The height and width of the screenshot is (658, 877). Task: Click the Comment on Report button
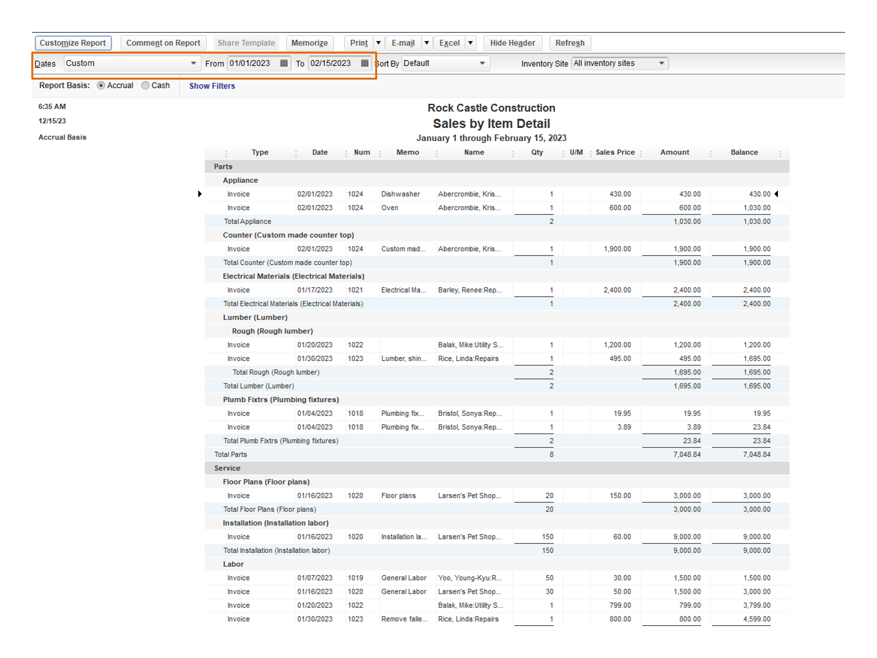tap(164, 42)
